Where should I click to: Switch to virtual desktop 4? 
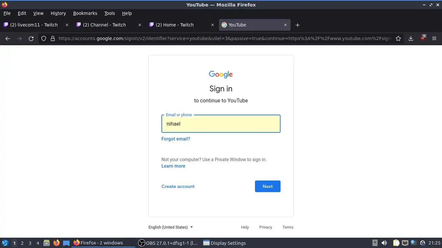38,243
